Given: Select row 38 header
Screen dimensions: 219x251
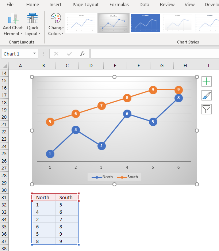Looking at the screenshot, I should tap(4, 248).
